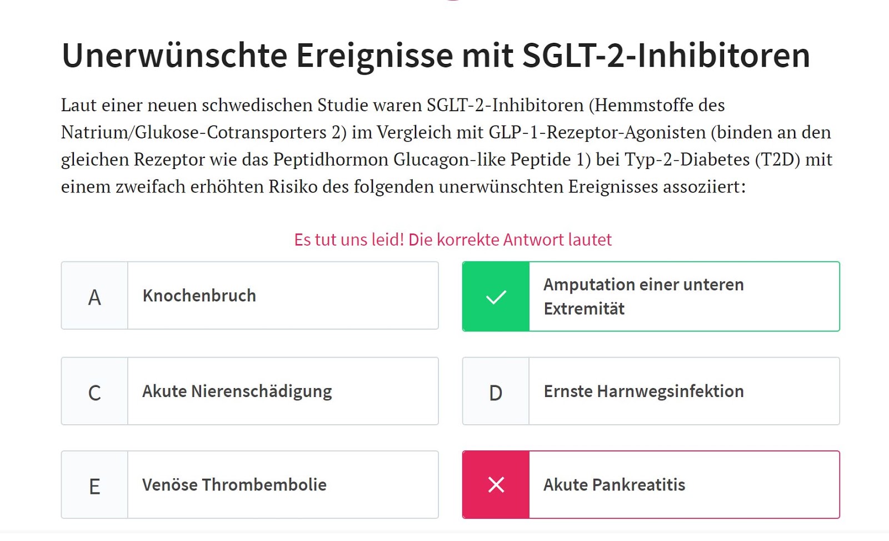Click the Unerwünschte Ereignisse mit SGLT-2-Inhibitoren heading

point(436,56)
